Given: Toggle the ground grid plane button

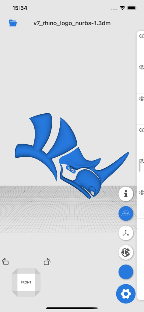Looking at the screenshot, I should 126,213.
